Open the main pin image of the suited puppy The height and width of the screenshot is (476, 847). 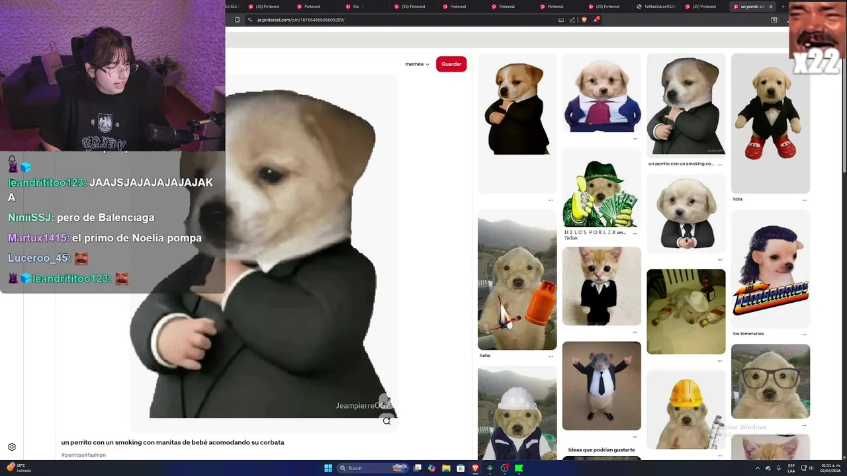coord(263,254)
